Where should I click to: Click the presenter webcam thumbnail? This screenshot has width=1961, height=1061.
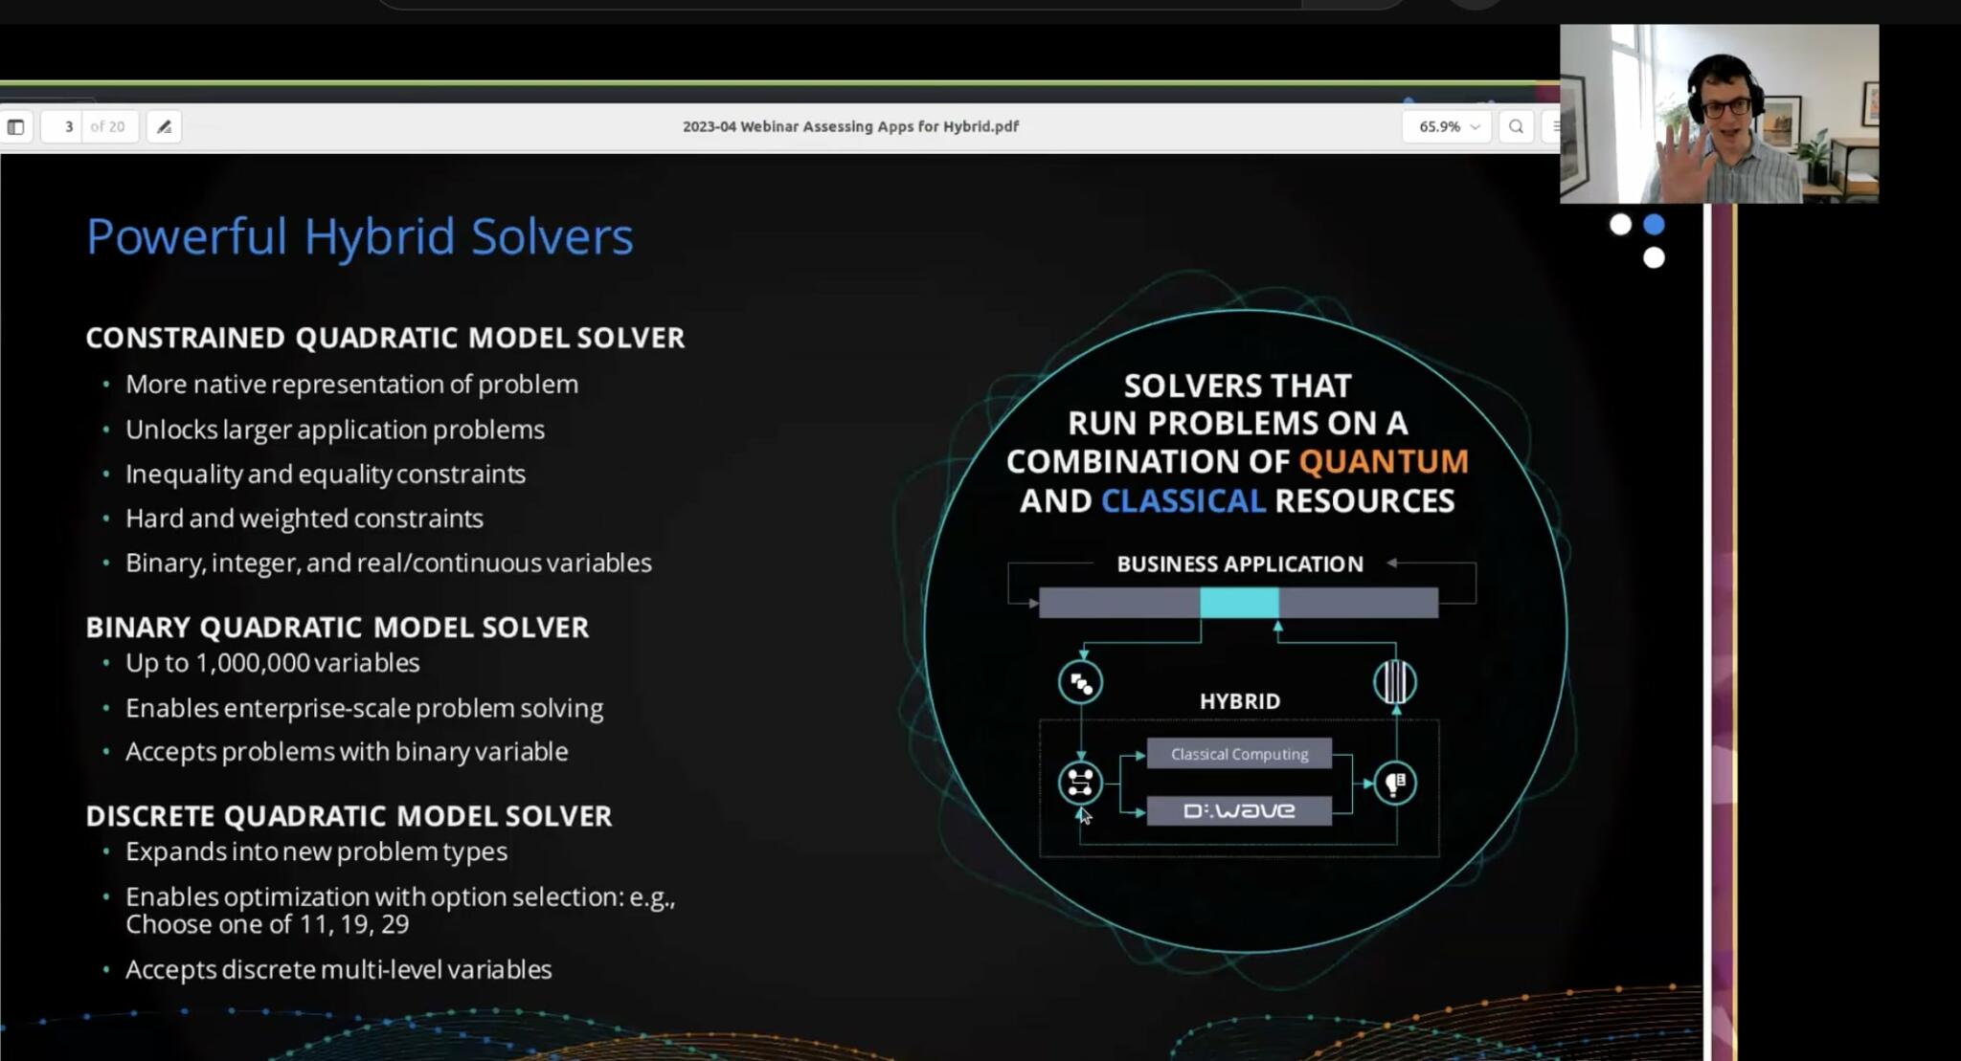[1719, 114]
